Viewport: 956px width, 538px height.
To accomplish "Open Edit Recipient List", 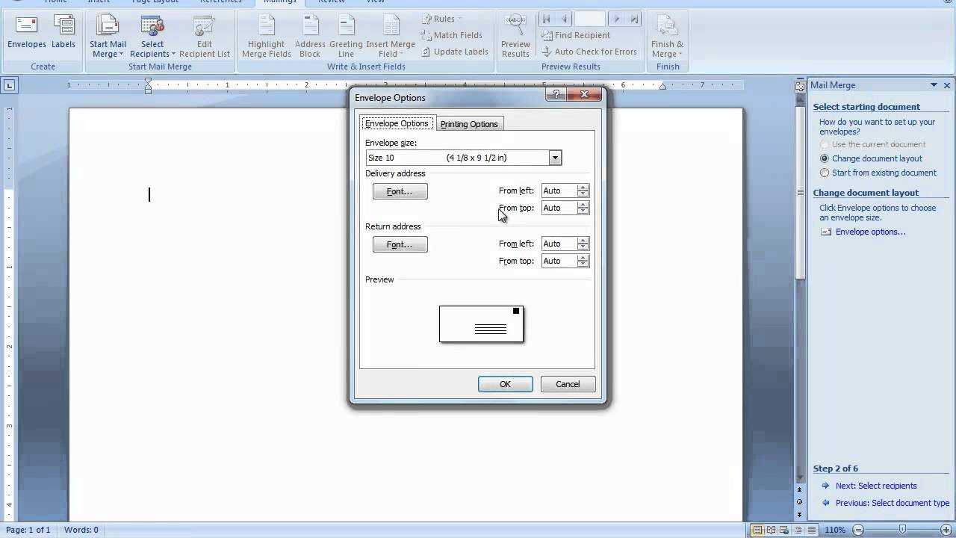I will pyautogui.click(x=204, y=36).
